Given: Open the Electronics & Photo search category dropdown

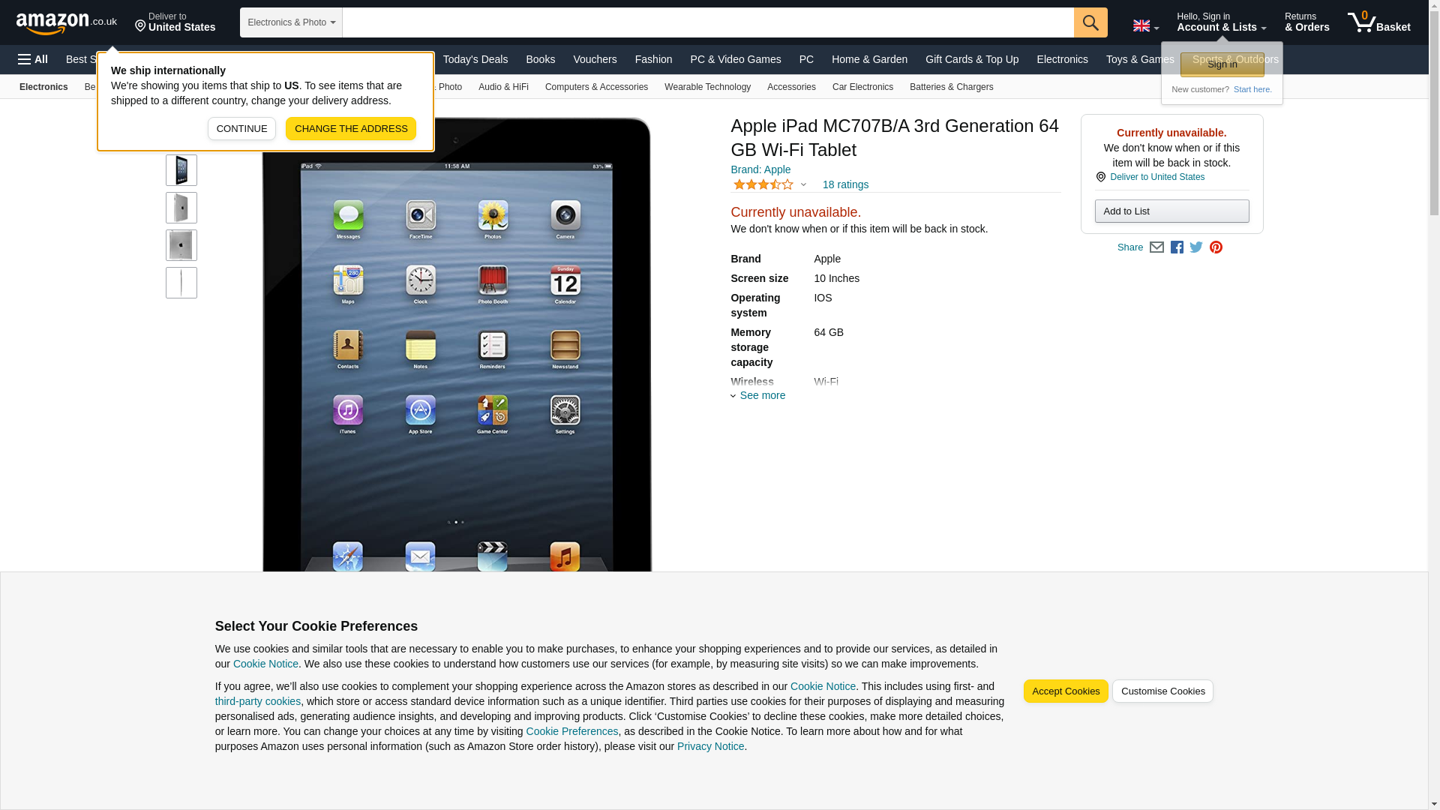Looking at the screenshot, I should (291, 22).
